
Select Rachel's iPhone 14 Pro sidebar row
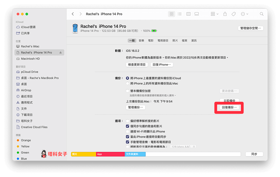pyautogui.click(x=39, y=53)
